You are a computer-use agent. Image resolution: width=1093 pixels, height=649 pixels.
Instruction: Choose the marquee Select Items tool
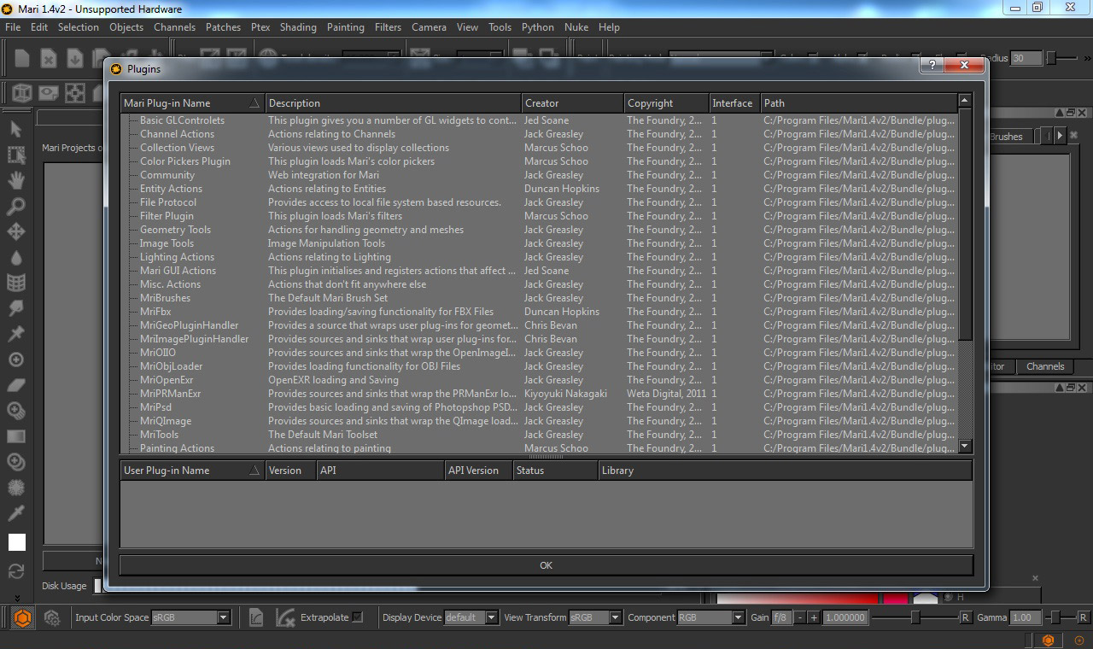pyautogui.click(x=15, y=155)
